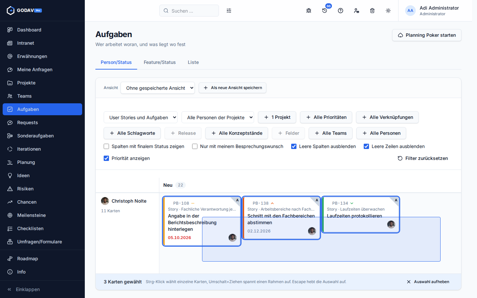Open search filter sliders icon
477x298 pixels.
(x=229, y=11)
